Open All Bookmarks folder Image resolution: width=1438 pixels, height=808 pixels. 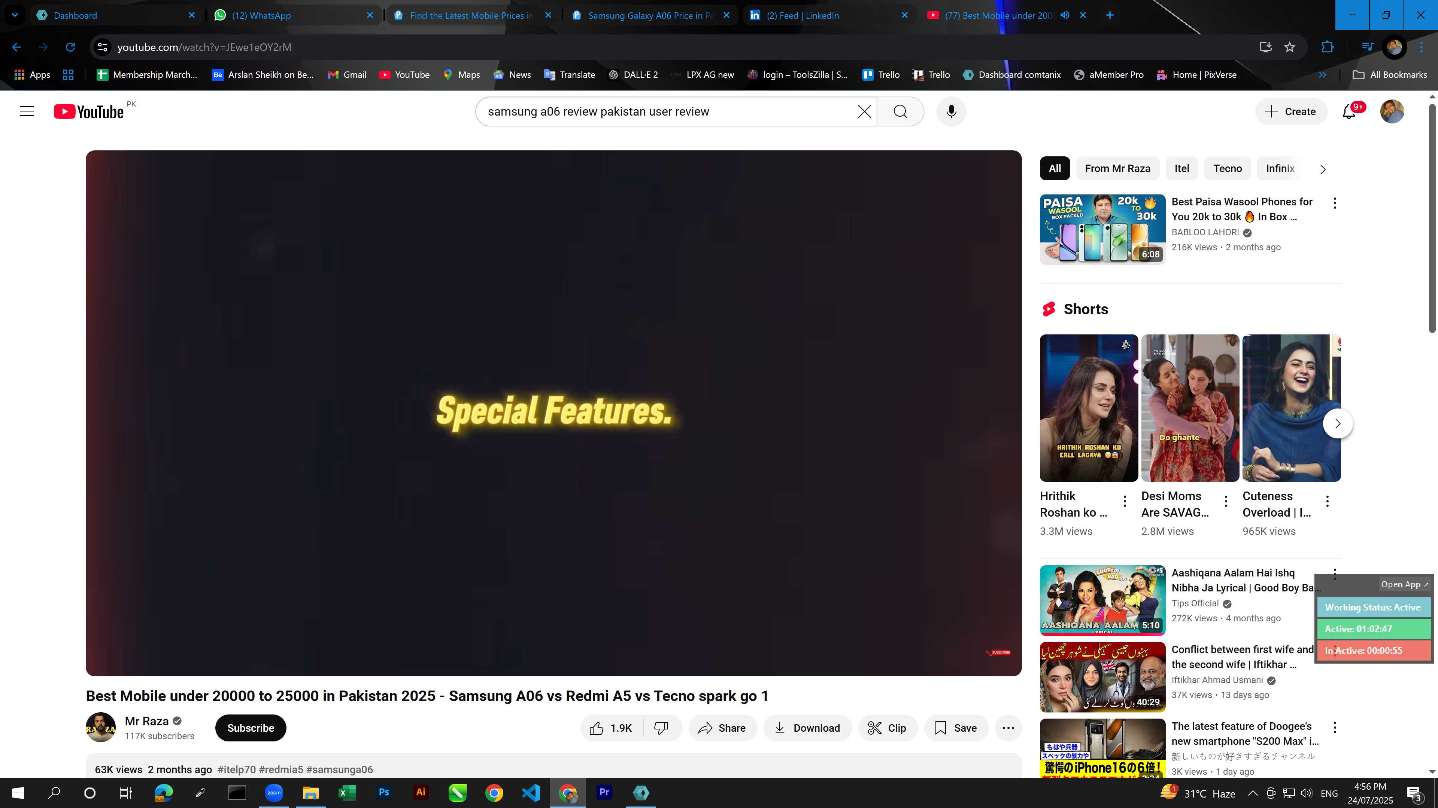(1390, 75)
